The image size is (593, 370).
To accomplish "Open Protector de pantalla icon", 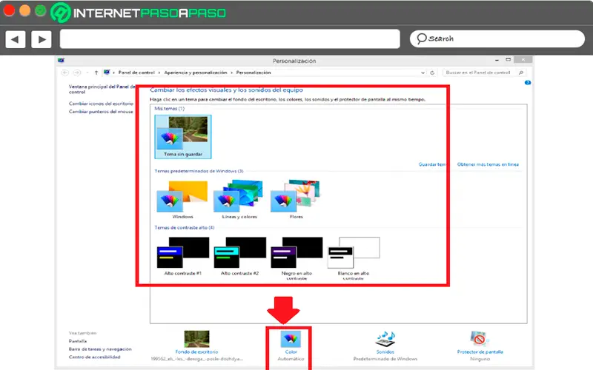I will click(x=479, y=339).
